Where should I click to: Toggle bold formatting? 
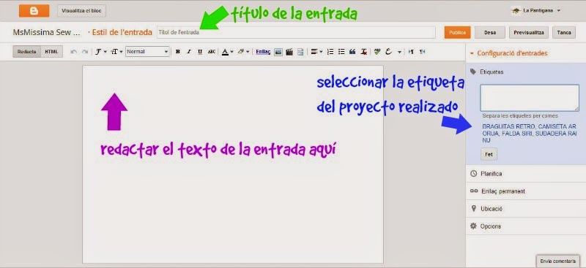pos(178,52)
